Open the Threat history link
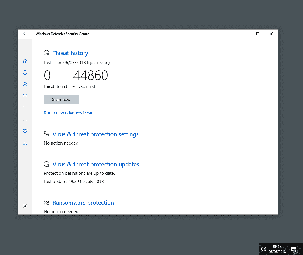This screenshot has width=303, height=255. [70, 53]
